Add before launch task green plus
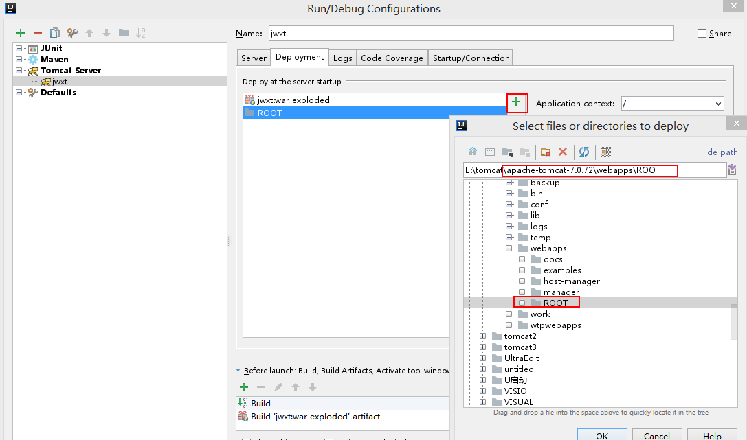This screenshot has height=440, width=747. [x=244, y=387]
